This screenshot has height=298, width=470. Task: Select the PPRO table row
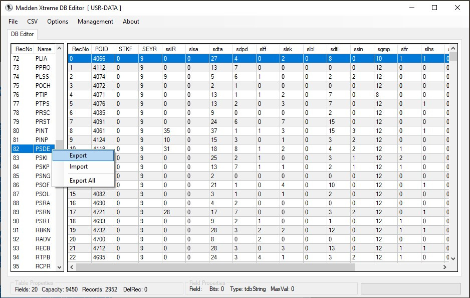click(x=34, y=68)
